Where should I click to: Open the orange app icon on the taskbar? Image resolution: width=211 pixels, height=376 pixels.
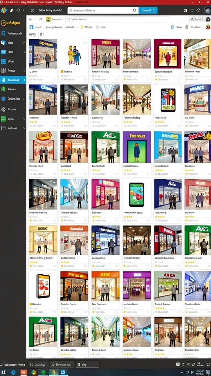coord(24,372)
